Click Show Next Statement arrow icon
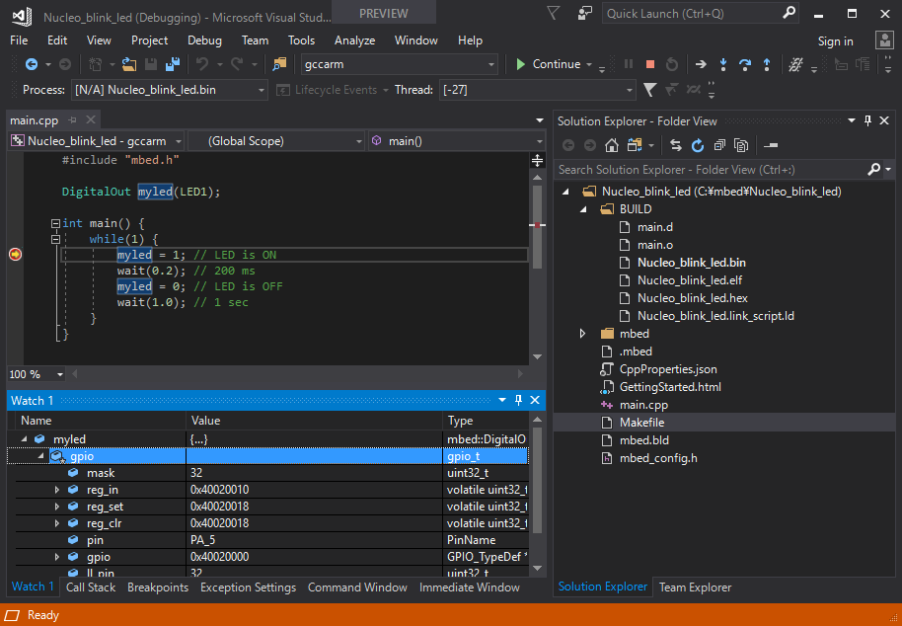The image size is (902, 626). tap(701, 64)
